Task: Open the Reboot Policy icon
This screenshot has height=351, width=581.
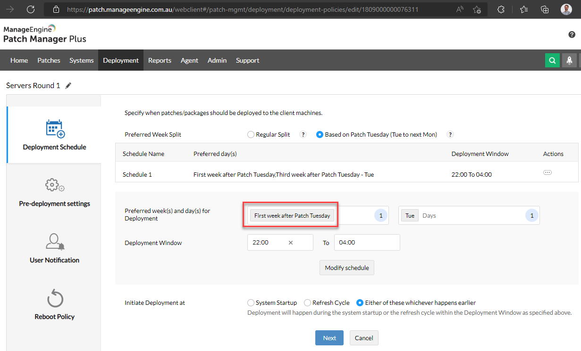Action: click(x=55, y=298)
